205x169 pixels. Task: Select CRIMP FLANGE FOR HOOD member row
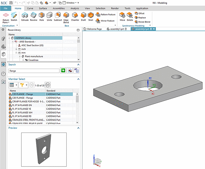tap(41, 102)
